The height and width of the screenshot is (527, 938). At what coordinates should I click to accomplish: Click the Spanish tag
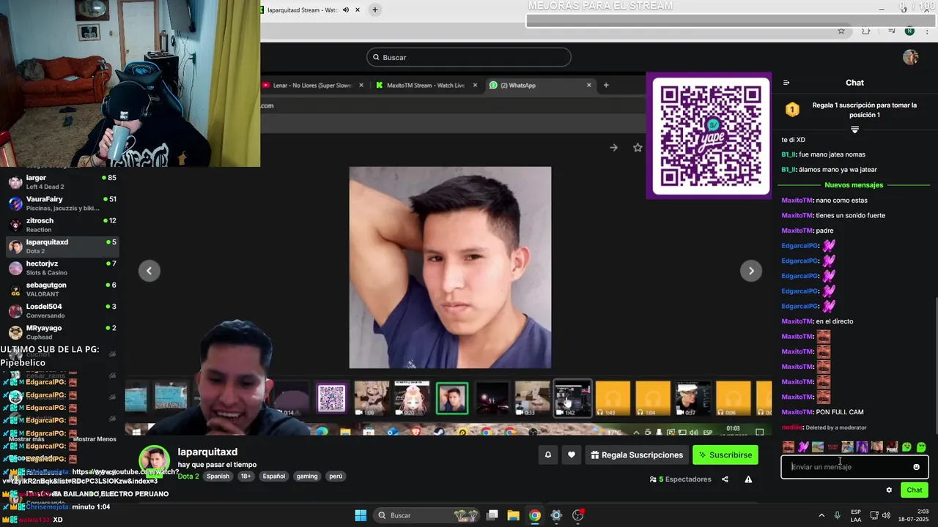coord(218,476)
